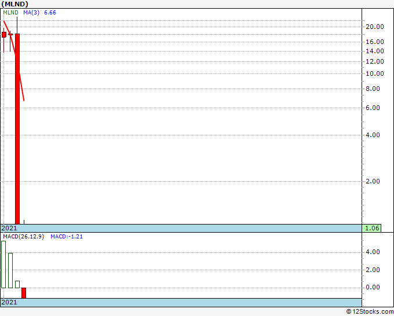Image resolution: width=394 pixels, height=316 pixels.
Task: Click the 14.00 price axis label
Action: click(x=375, y=51)
